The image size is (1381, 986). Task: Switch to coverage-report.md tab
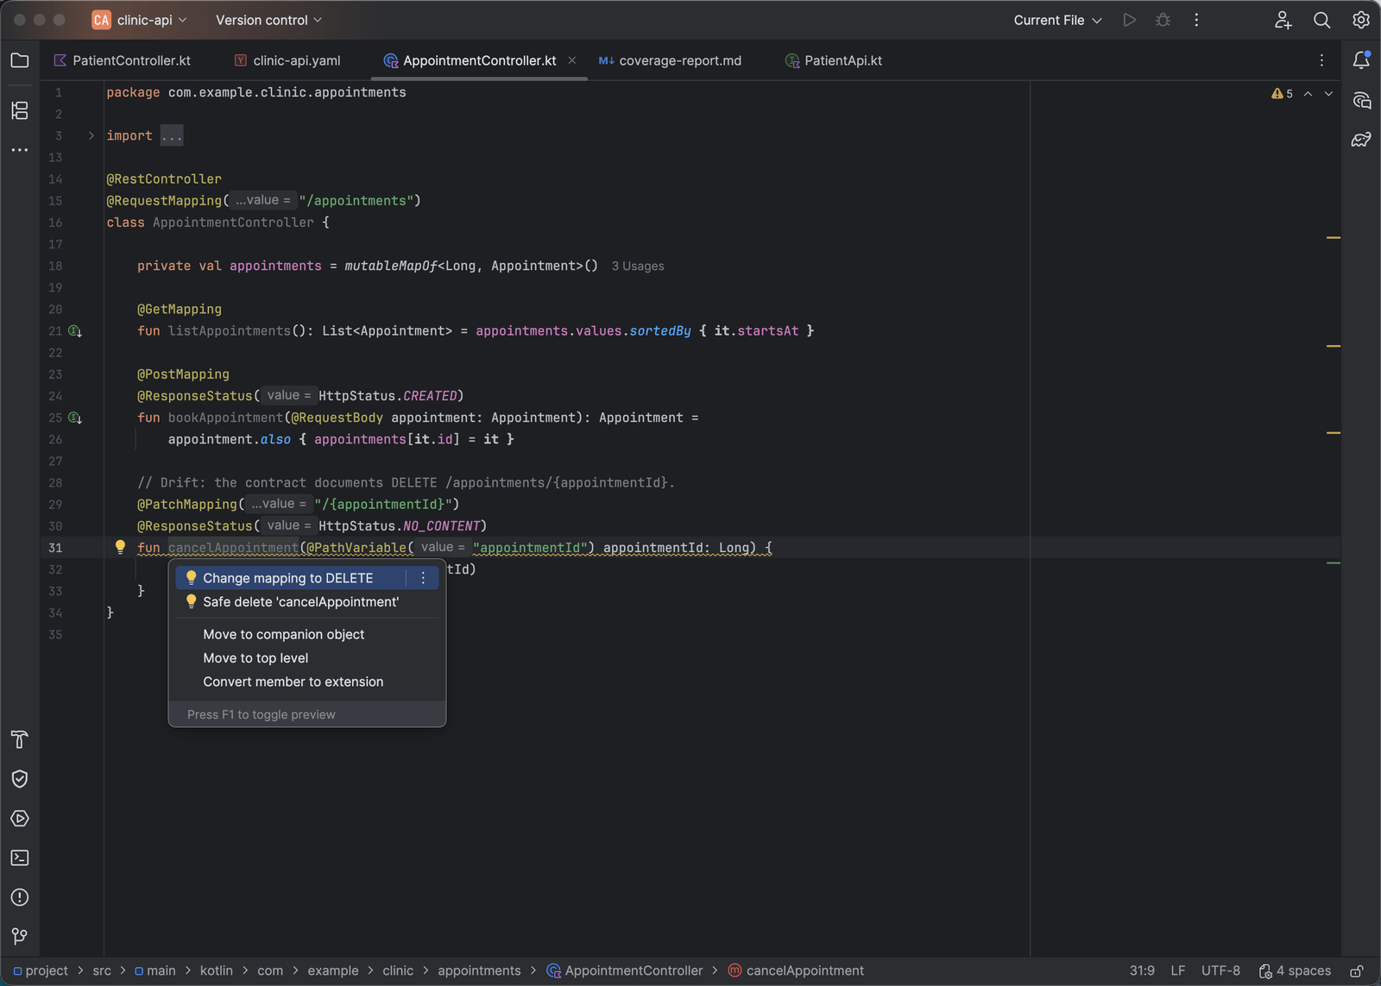[670, 60]
